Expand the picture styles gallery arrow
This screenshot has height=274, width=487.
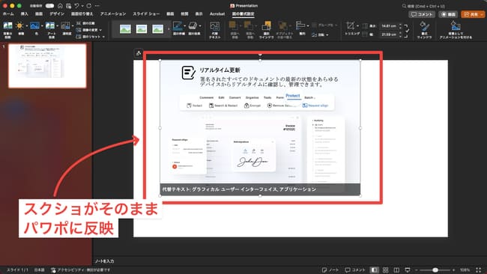pos(169,29)
